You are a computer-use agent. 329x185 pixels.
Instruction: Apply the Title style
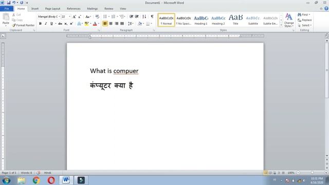[235, 20]
